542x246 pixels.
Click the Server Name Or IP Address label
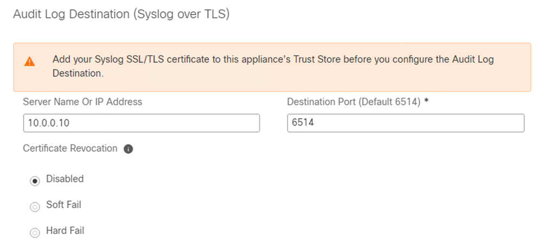pos(82,102)
